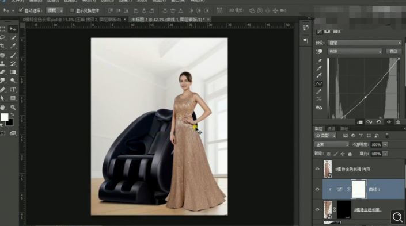
Task: Enable the 显示变换控件 checkbox
Action: click(72, 10)
